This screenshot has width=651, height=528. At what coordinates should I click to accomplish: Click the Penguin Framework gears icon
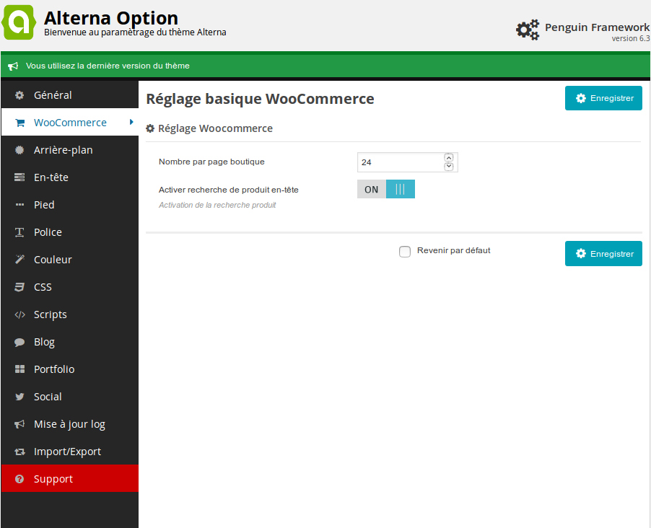point(528,30)
